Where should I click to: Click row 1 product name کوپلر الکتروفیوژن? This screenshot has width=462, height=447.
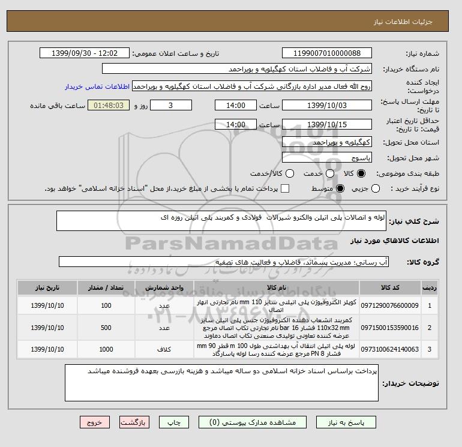click(x=277, y=306)
